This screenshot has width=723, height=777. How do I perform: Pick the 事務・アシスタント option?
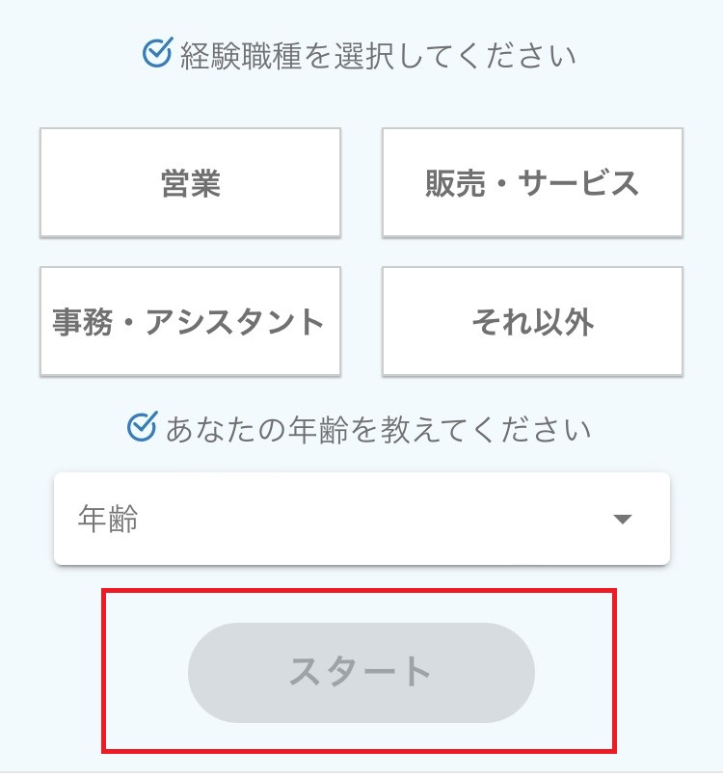tap(190, 321)
